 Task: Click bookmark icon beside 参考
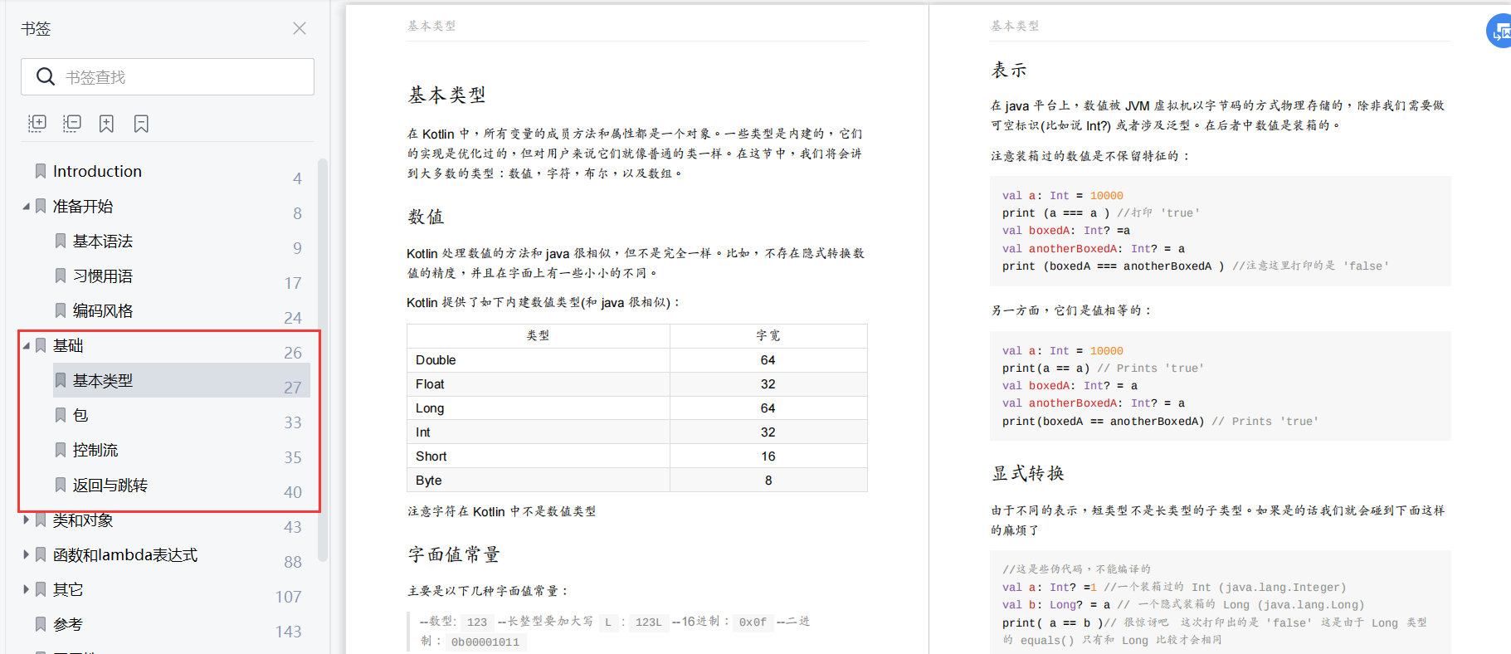point(41,624)
